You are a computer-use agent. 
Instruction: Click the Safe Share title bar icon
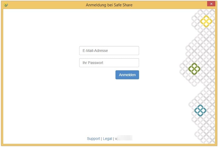(x=6, y=5)
